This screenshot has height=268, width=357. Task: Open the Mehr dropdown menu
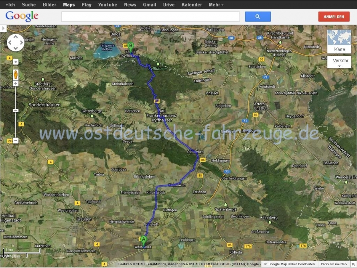pos(216,4)
